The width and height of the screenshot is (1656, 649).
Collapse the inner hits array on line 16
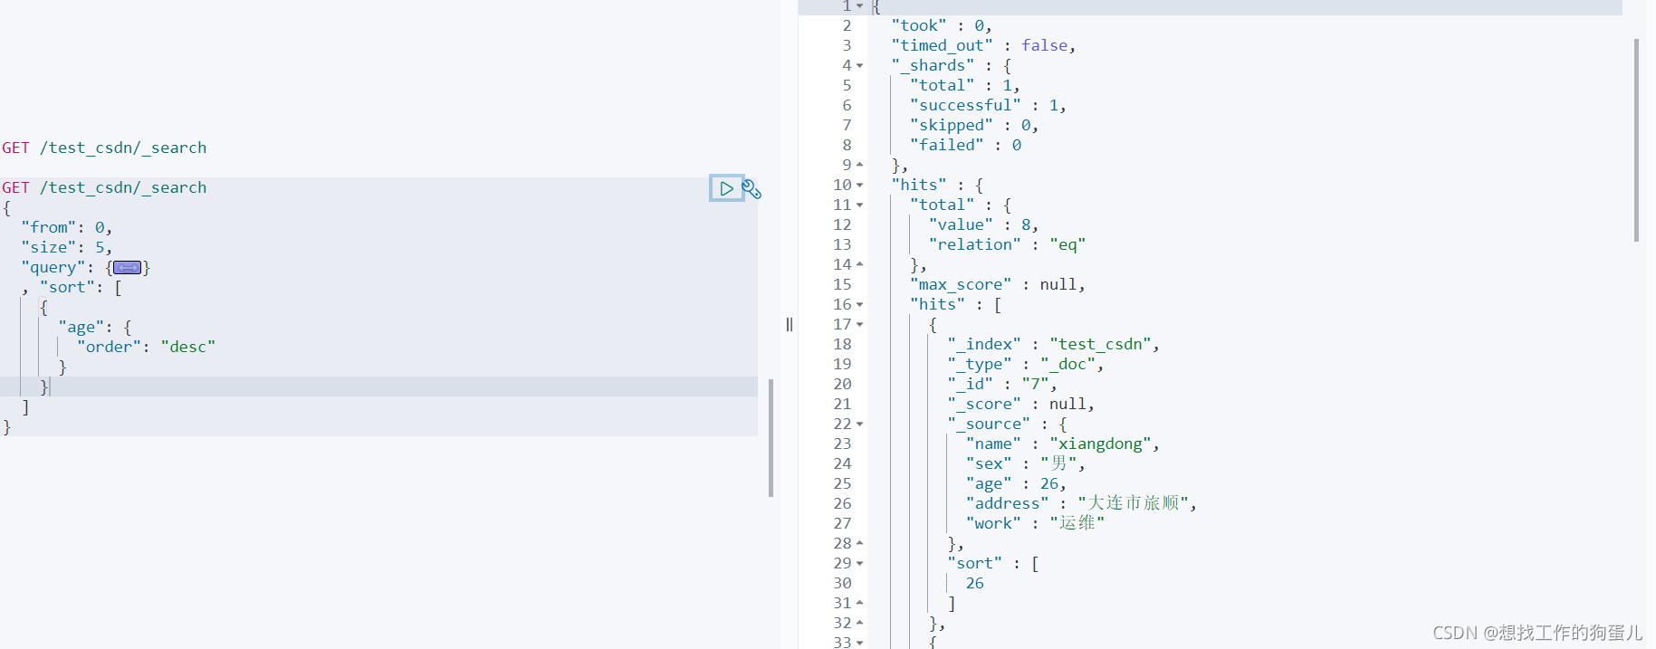pyautogui.click(x=860, y=304)
